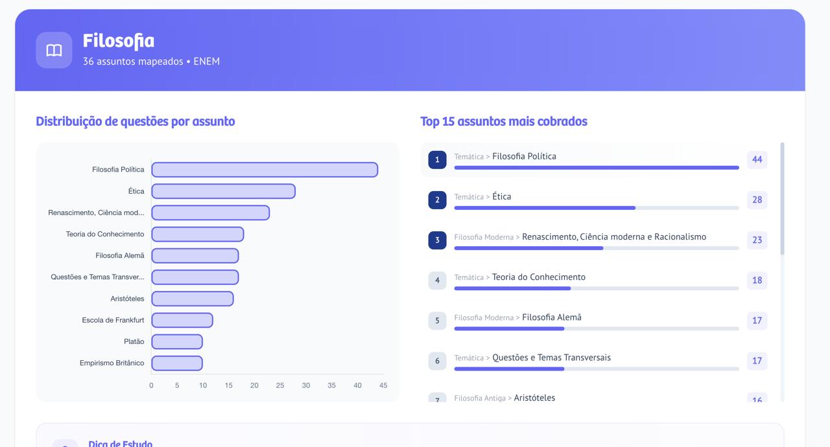Click the 28 count badge next to Ética
Viewport: 830px width, 447px height.
[x=757, y=200]
